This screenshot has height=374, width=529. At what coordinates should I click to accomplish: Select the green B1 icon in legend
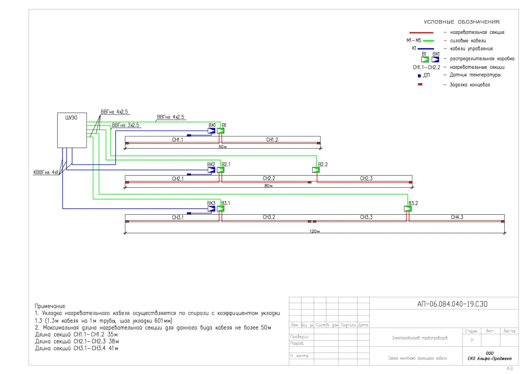coord(425,60)
